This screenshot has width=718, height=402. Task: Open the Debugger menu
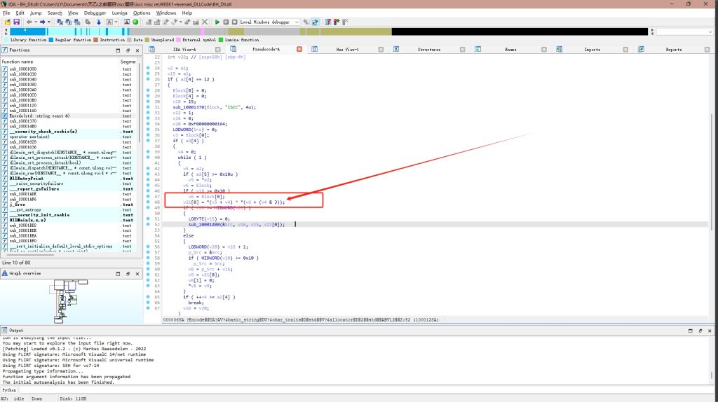click(95, 13)
